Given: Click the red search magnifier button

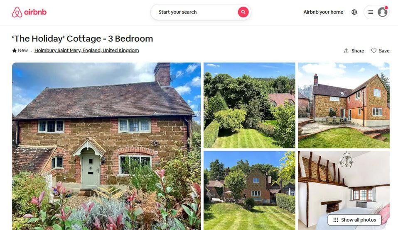Looking at the screenshot, I should pos(243,12).
